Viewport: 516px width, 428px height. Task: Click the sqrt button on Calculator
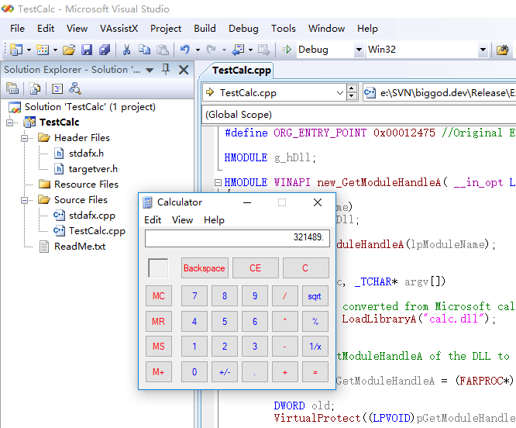pyautogui.click(x=315, y=296)
